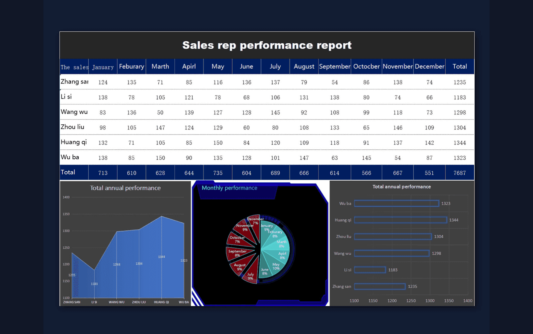Screen dimensions: 533x334
Task: Click Huang qi's total value 1344
Action: click(x=460, y=142)
